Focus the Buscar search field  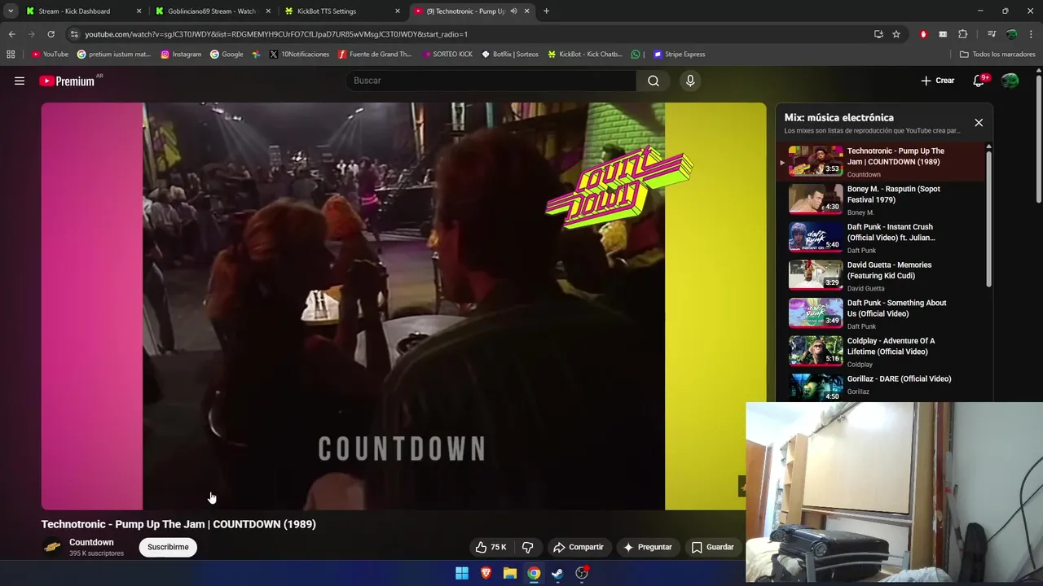coord(491,81)
